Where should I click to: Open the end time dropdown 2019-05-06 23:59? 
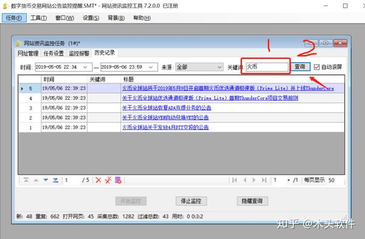click(151, 67)
